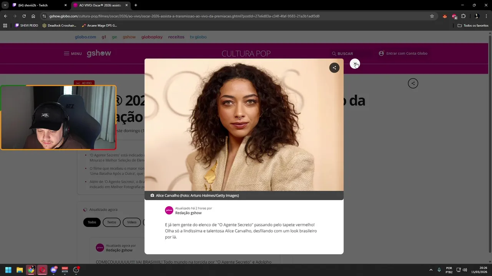Screen dimensions: 492x276
Task: Open globo.com link in top bar
Action: (x=85, y=37)
